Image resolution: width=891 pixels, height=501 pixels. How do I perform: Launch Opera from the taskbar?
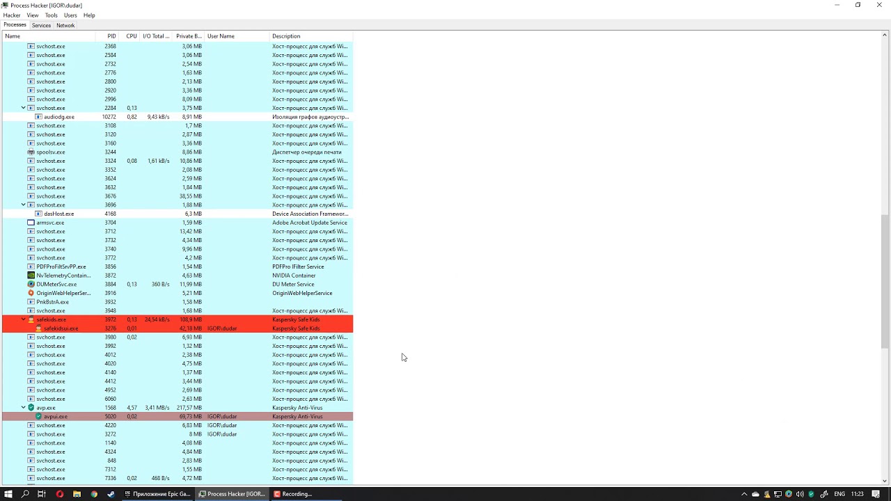pos(59,494)
